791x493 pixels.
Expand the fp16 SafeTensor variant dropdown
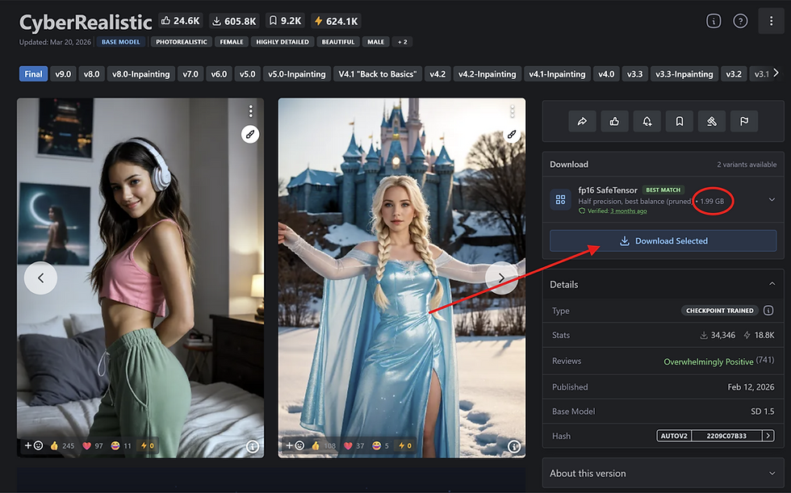772,199
